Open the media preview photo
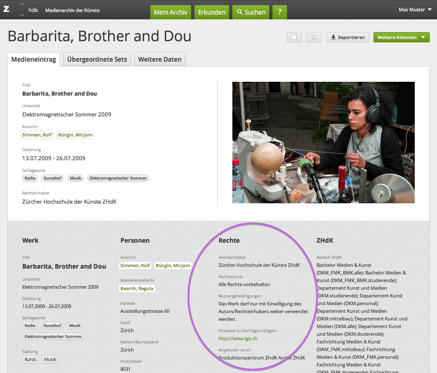437x373 pixels. point(323,142)
